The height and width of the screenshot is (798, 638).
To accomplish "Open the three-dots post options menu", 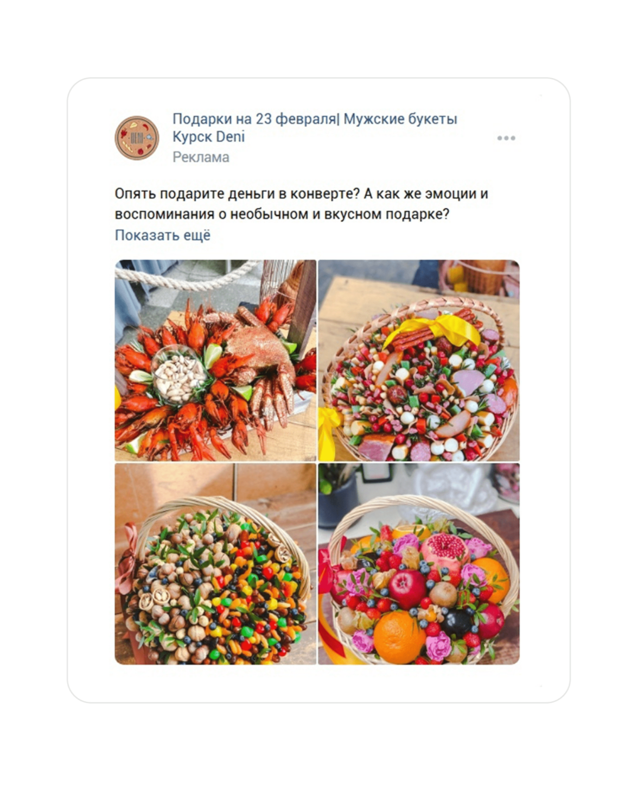I will tap(506, 138).
